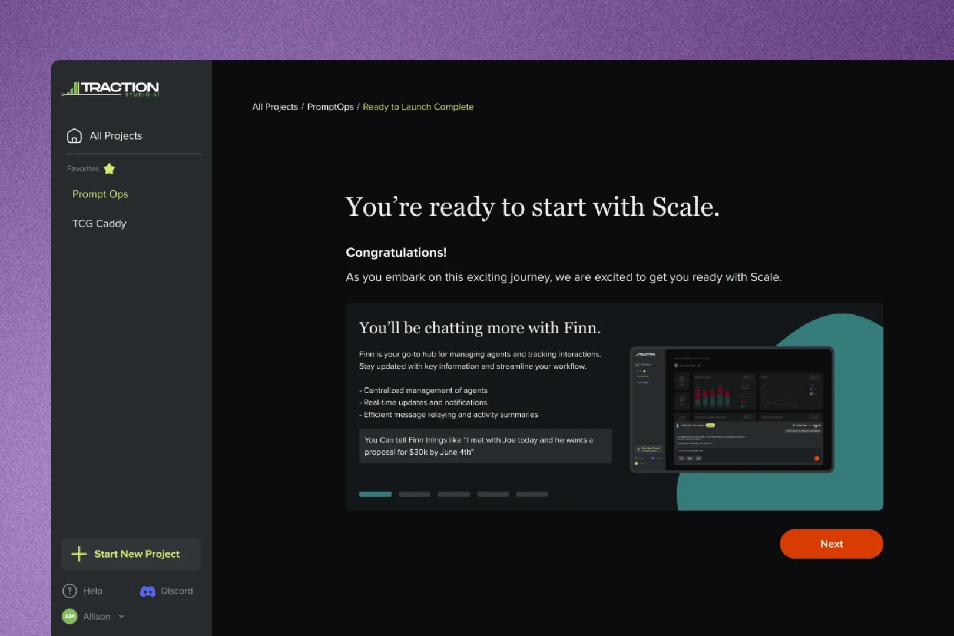
Task: Select the TCG Caddy favorite project
Action: [x=100, y=224]
